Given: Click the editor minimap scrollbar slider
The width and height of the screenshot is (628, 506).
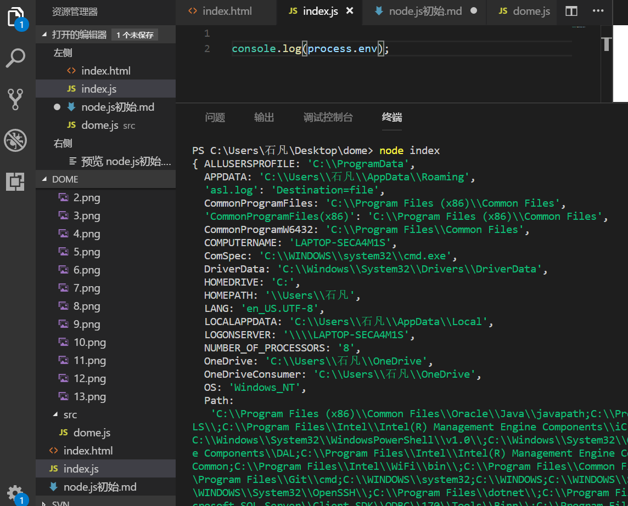Looking at the screenshot, I should pos(607,43).
